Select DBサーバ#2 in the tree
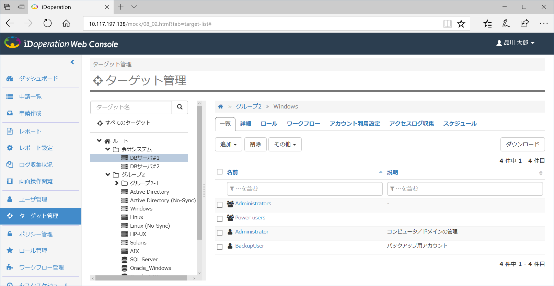 [x=145, y=166]
